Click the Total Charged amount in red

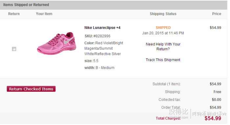(x=213, y=118)
